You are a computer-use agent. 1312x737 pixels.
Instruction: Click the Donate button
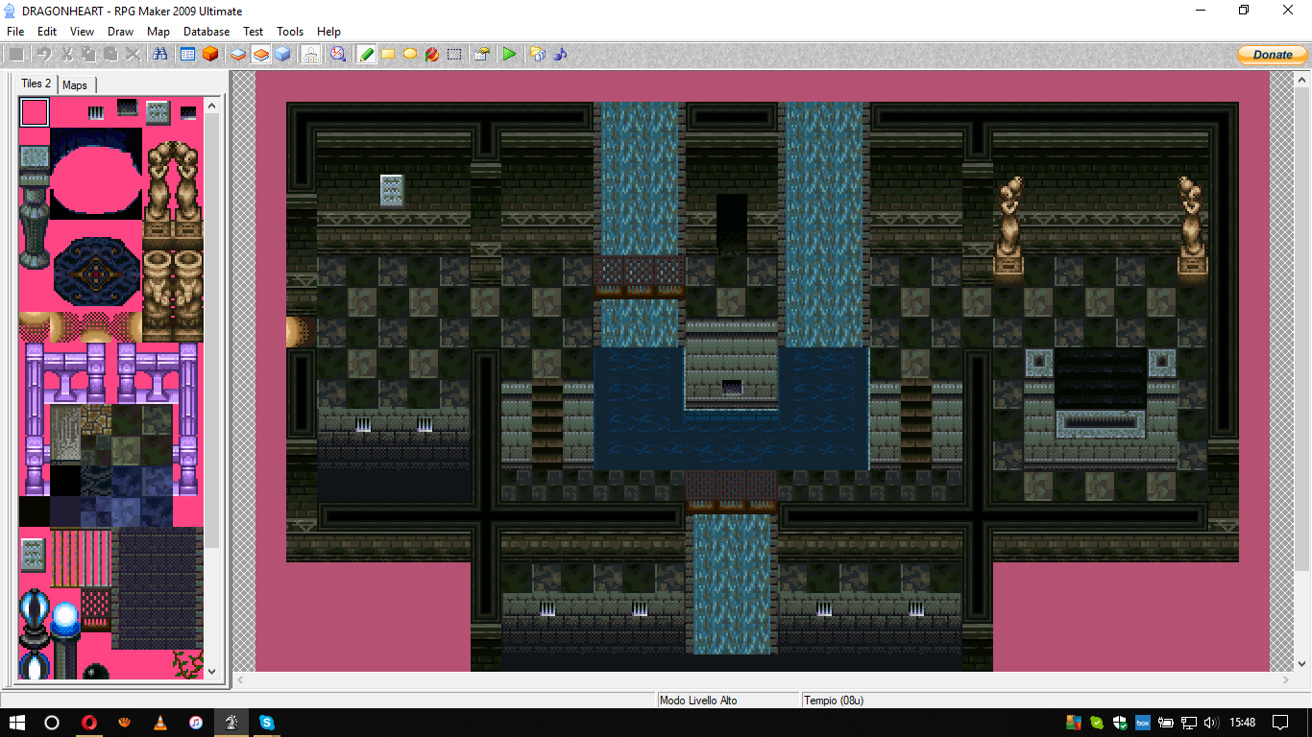pos(1273,55)
